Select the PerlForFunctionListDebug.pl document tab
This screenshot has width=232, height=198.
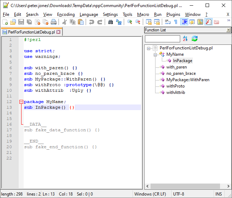tap(31, 32)
